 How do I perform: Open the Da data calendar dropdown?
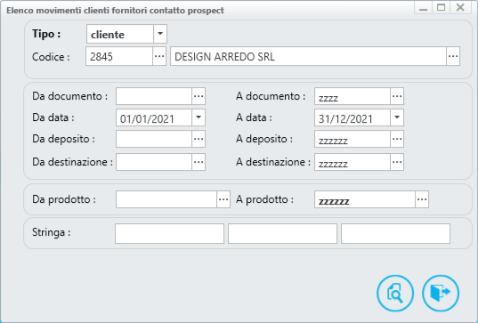click(x=198, y=117)
